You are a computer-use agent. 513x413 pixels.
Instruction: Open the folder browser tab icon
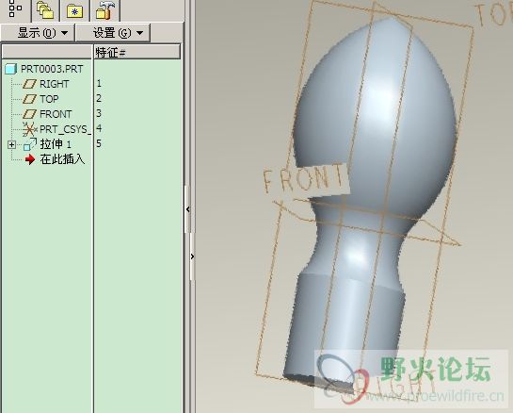[45, 9]
